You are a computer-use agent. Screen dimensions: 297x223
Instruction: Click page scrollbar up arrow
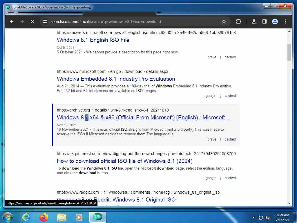click(289, 31)
